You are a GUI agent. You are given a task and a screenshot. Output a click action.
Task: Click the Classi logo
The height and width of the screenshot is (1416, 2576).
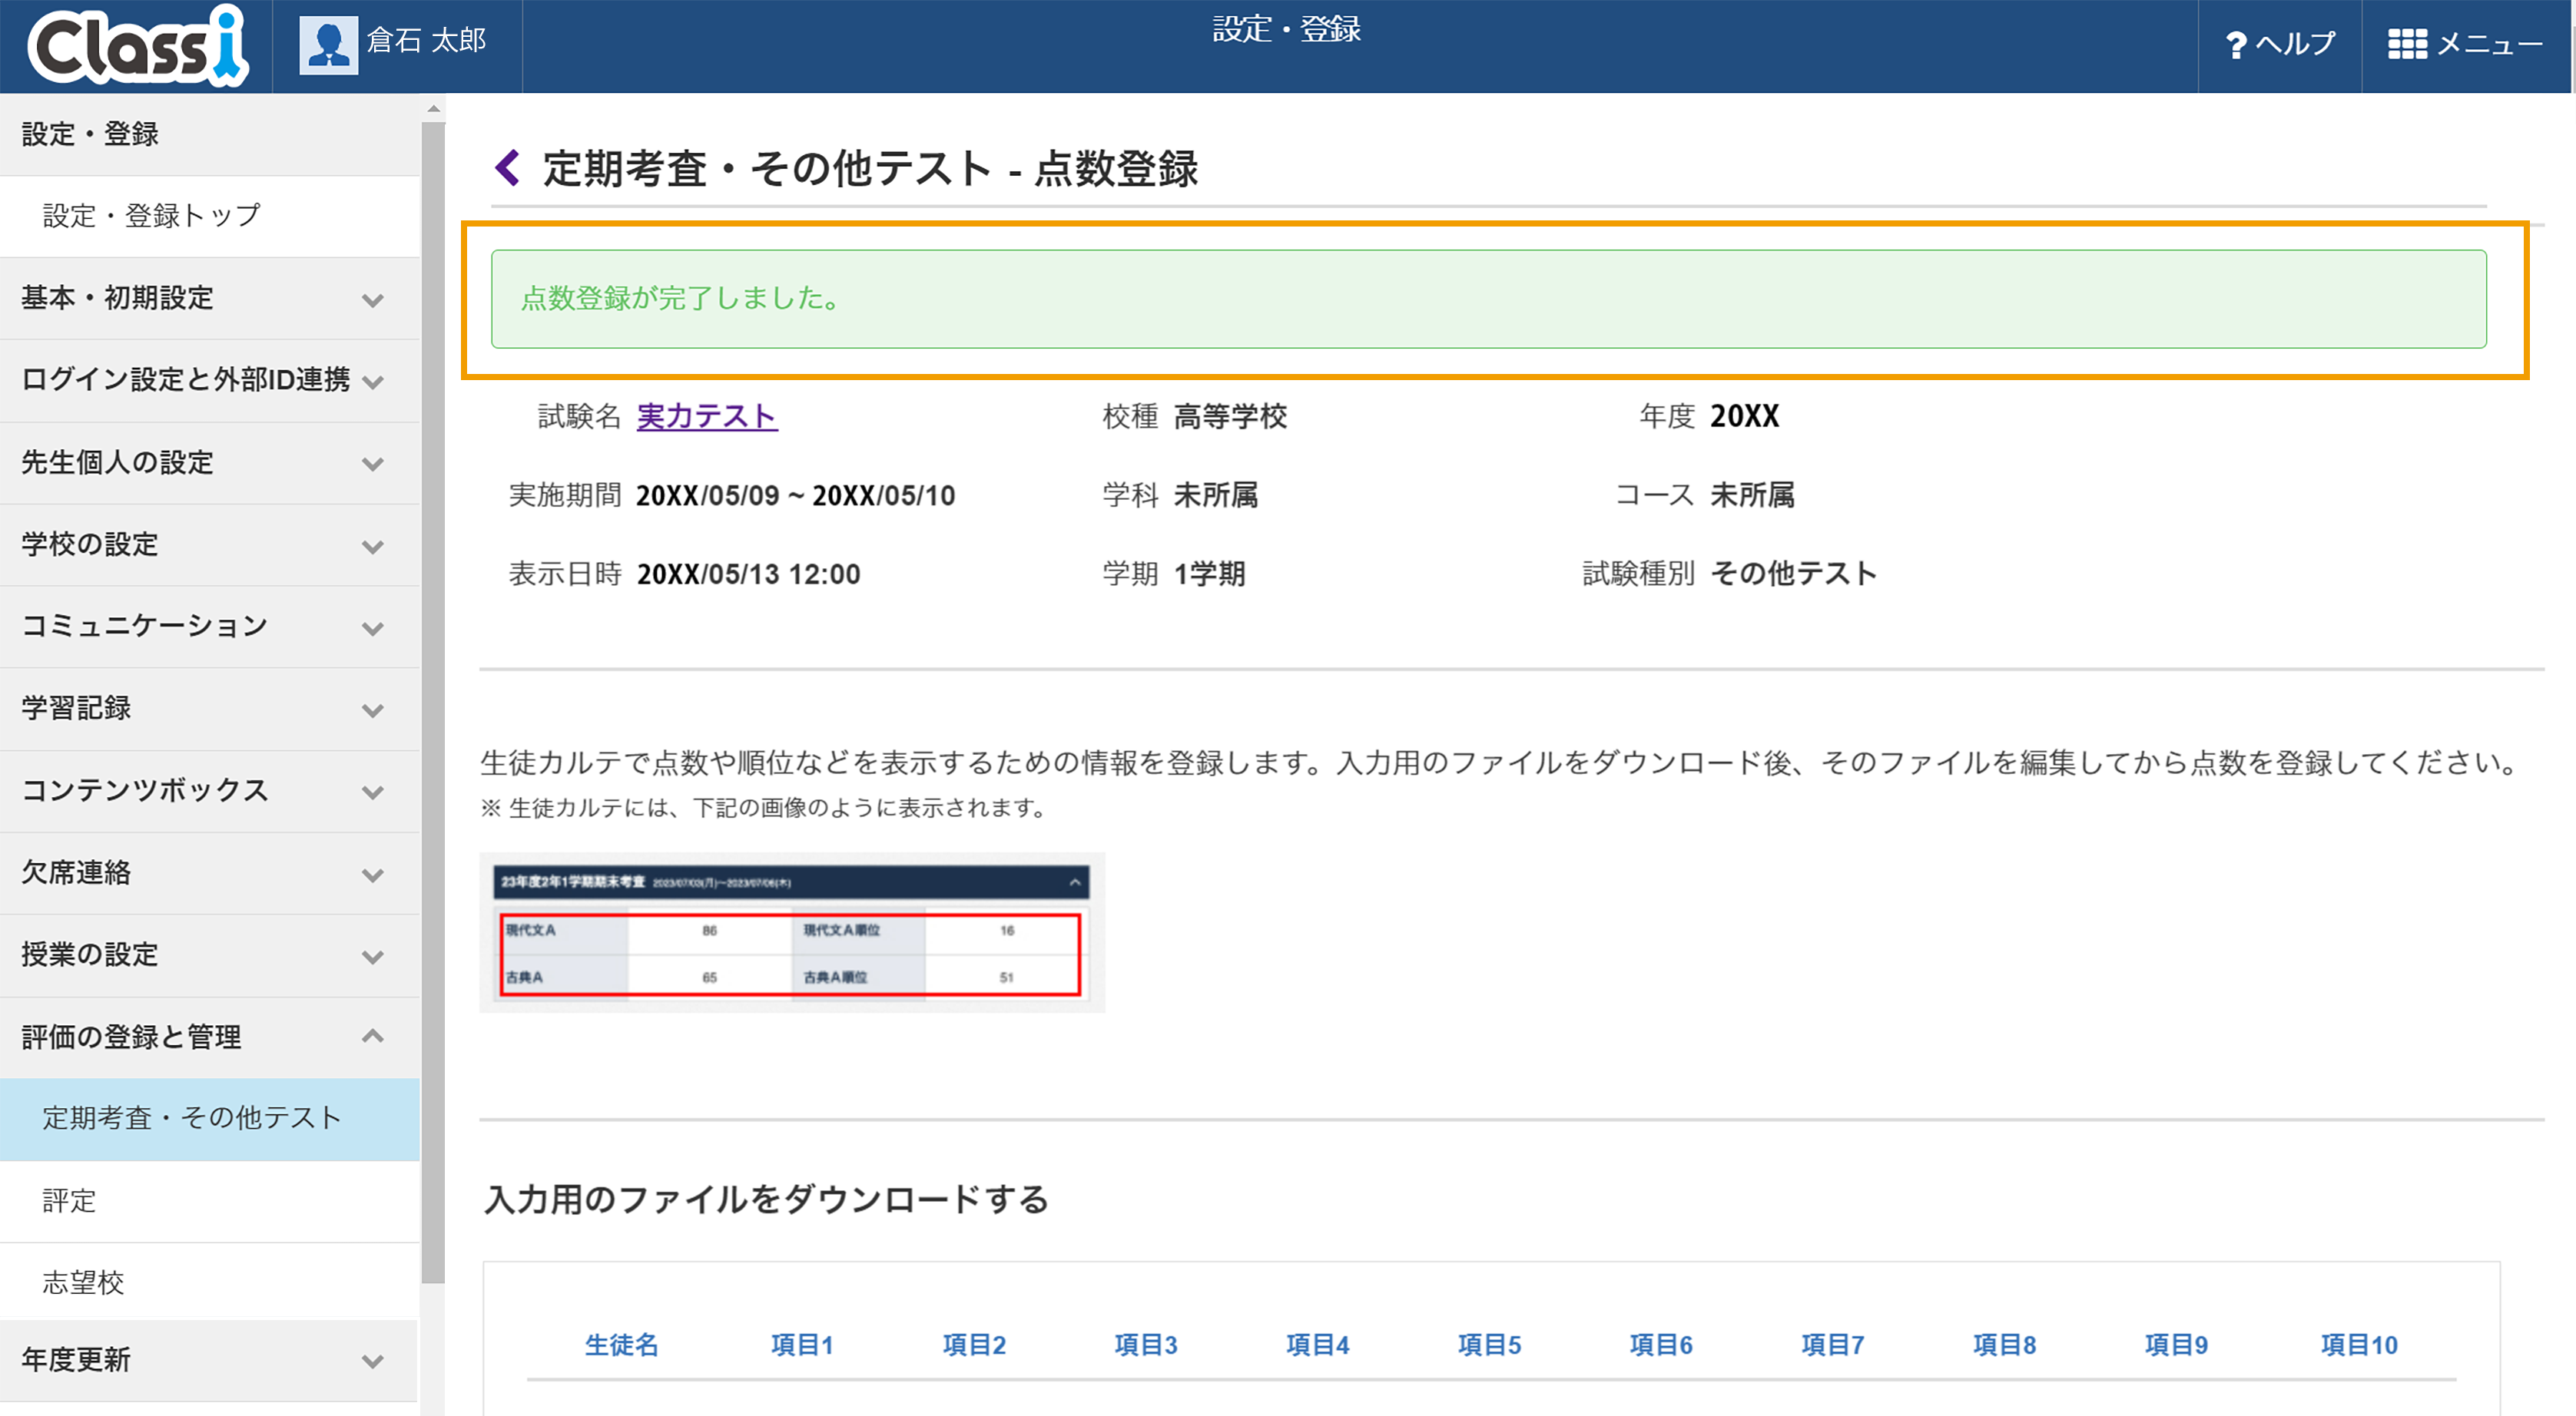[138, 46]
